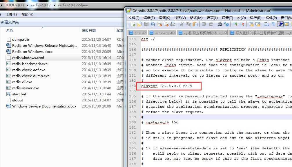Open the 格式(M) menu
This screenshot has height=167, width=292.
[x=196, y=18]
